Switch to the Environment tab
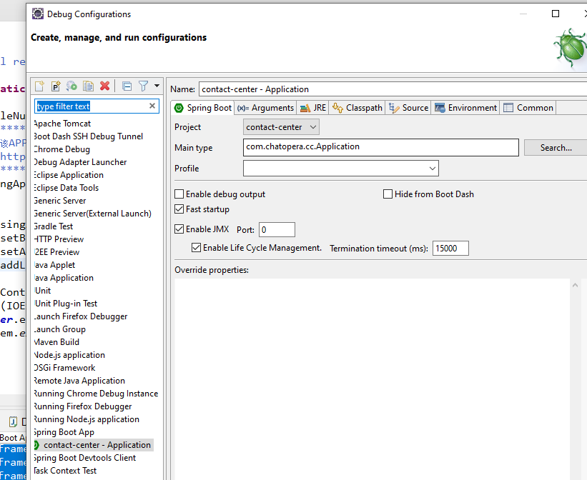Screen dimensions: 587x480 465,108
